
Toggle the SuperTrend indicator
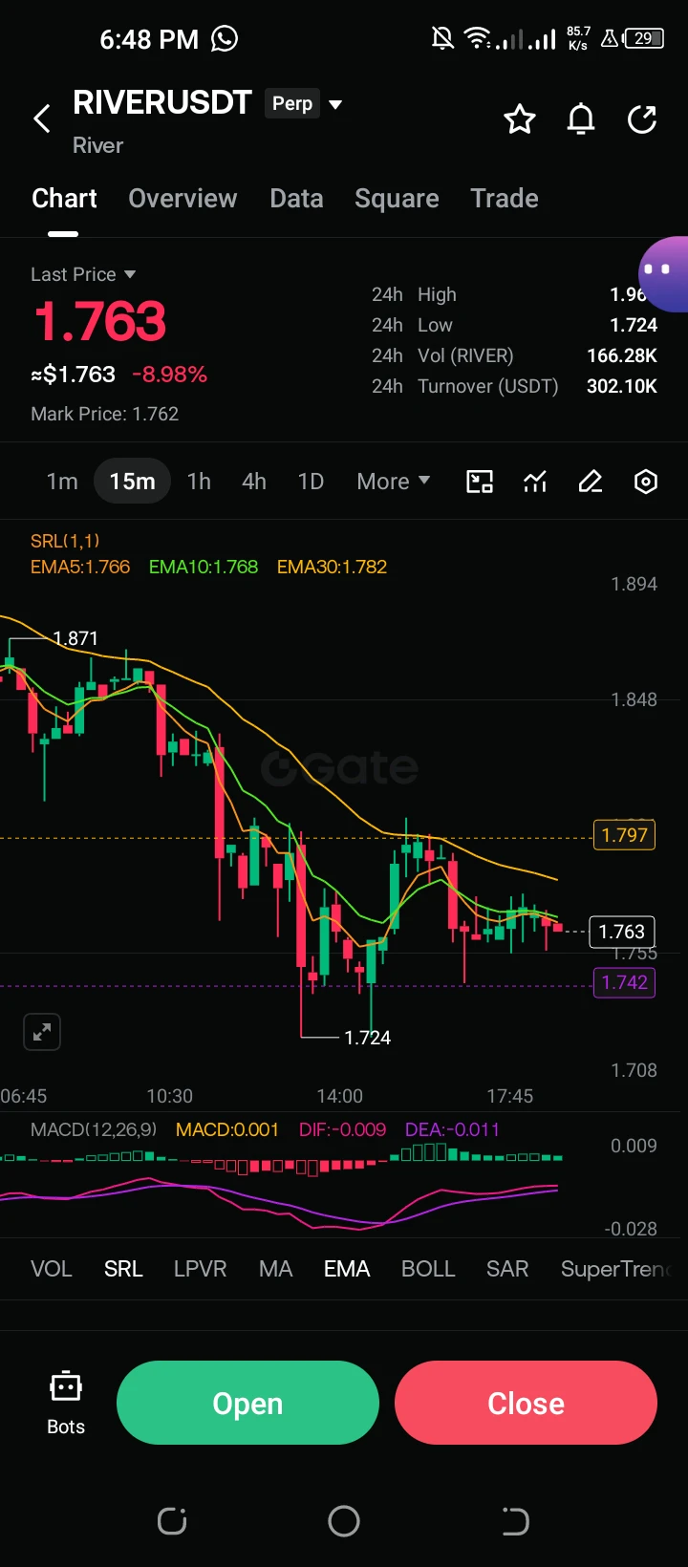click(x=617, y=1269)
